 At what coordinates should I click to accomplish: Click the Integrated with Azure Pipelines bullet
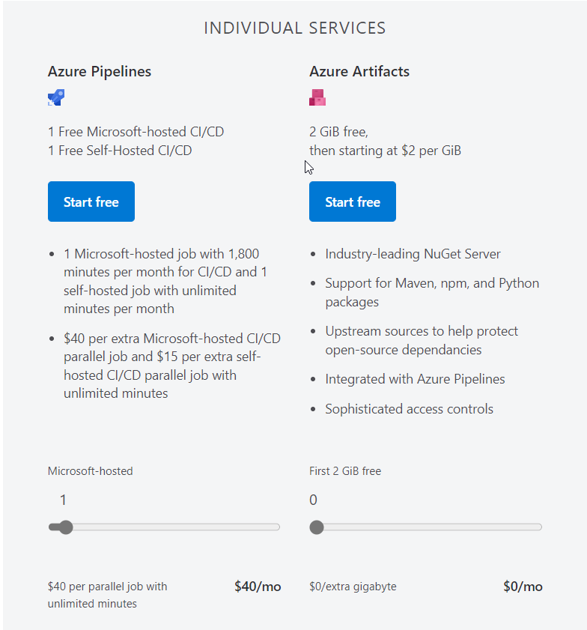pyautogui.click(x=415, y=379)
